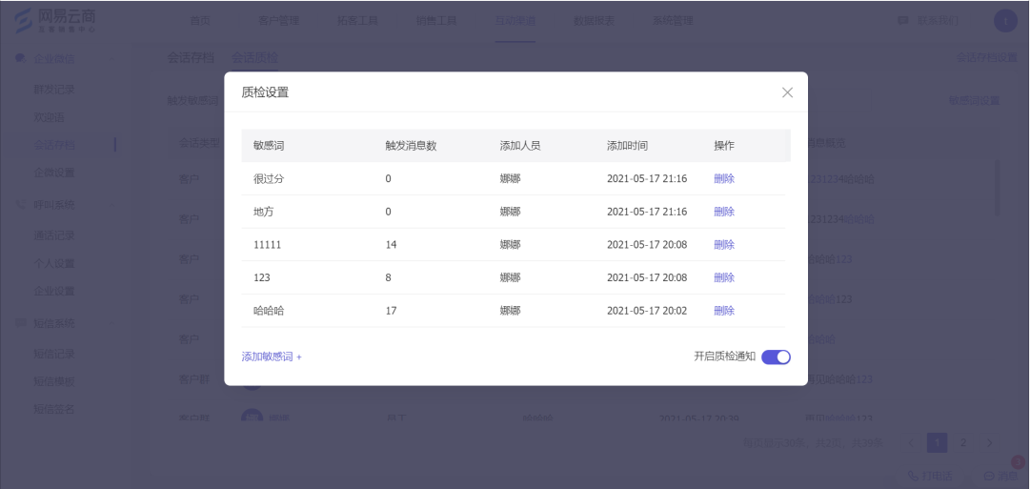Open the 消息 notification button
This screenshot has height=489, width=1030.
[1000, 476]
